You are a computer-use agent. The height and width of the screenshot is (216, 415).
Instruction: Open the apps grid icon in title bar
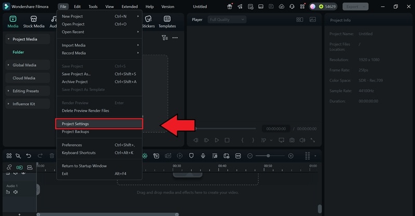[x=302, y=7]
